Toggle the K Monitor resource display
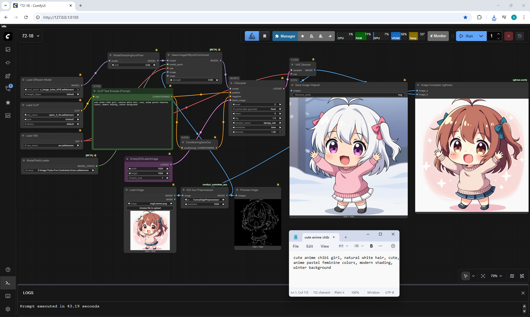The image size is (530, 317). pyautogui.click(x=438, y=36)
